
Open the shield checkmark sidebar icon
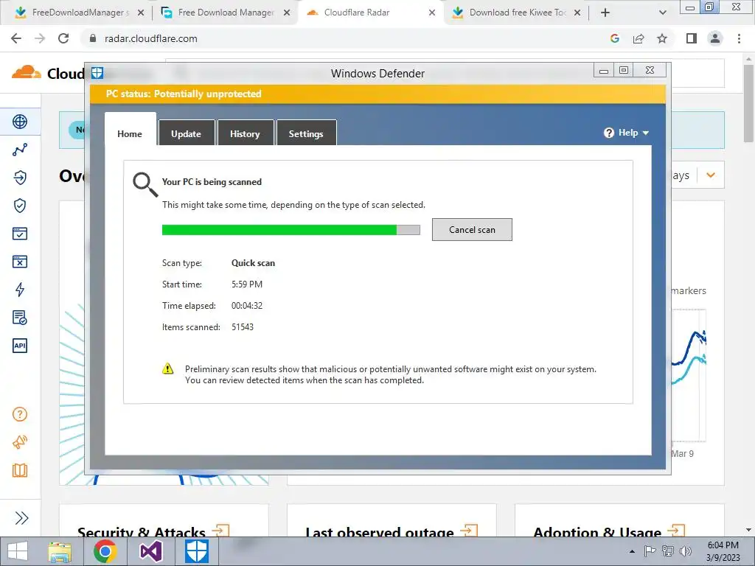(20, 206)
